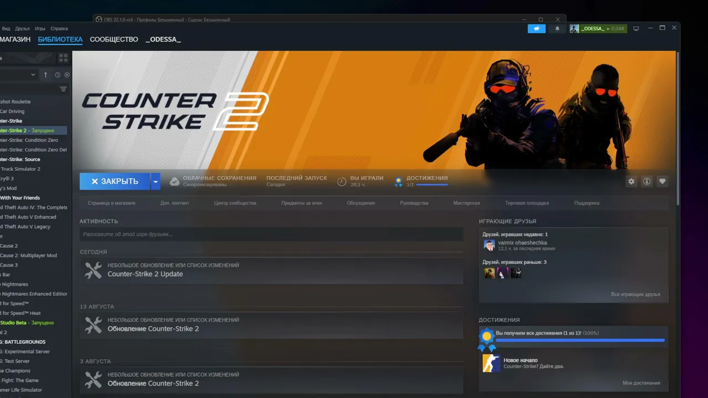Click the blue Закрыть button

point(115,181)
